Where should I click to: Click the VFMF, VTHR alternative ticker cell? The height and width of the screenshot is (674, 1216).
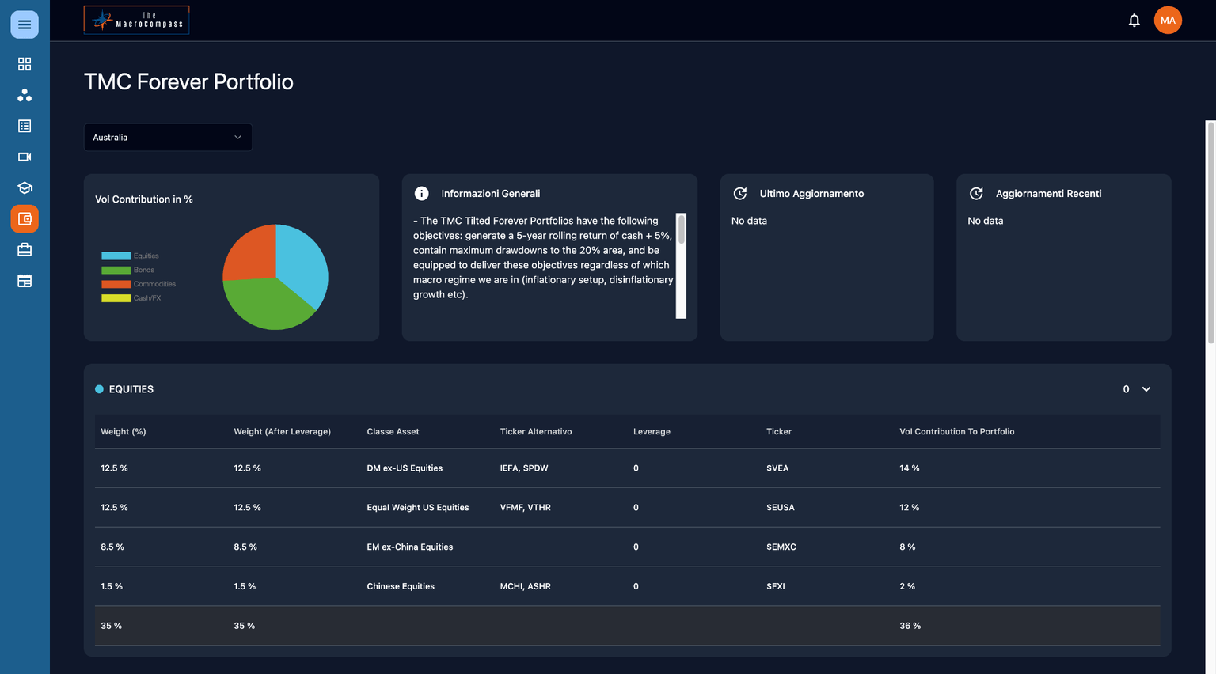[526, 508]
